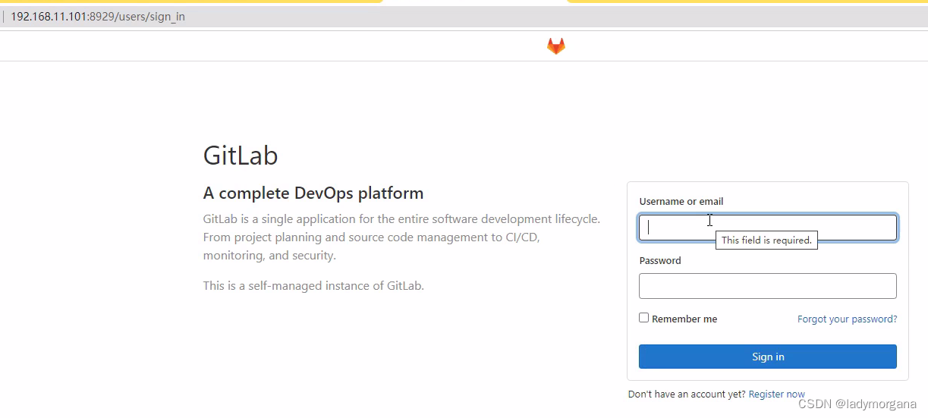Click the GitLab heading text
This screenshot has height=418, width=928.
point(241,156)
